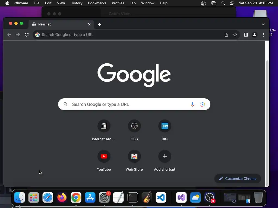Bookmark this tab with the star icon

(235, 35)
